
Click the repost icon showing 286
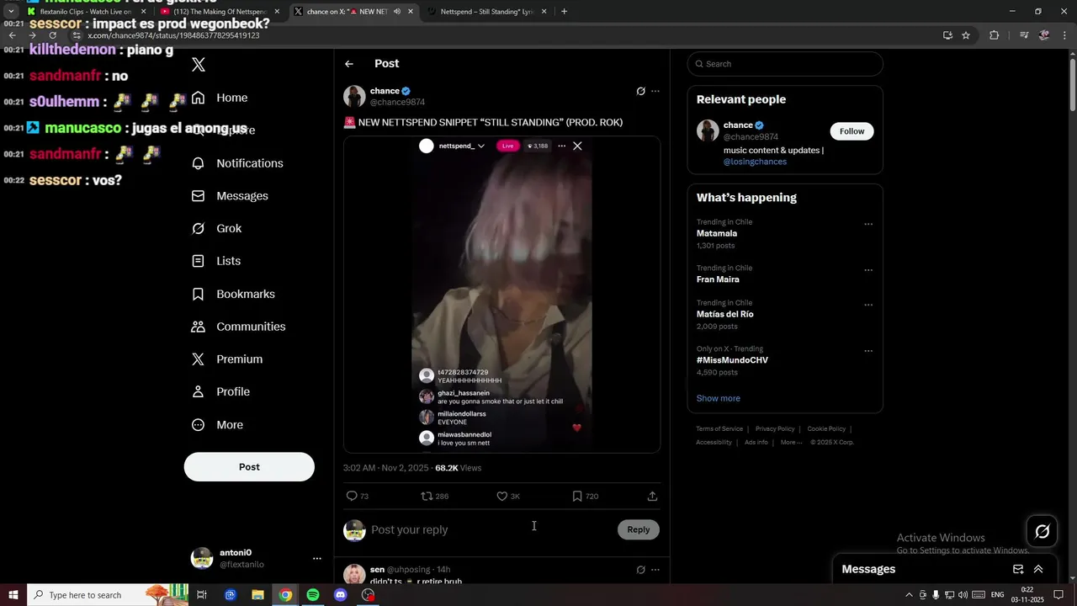tap(427, 497)
